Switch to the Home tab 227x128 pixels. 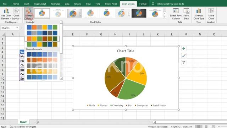click(16, 4)
